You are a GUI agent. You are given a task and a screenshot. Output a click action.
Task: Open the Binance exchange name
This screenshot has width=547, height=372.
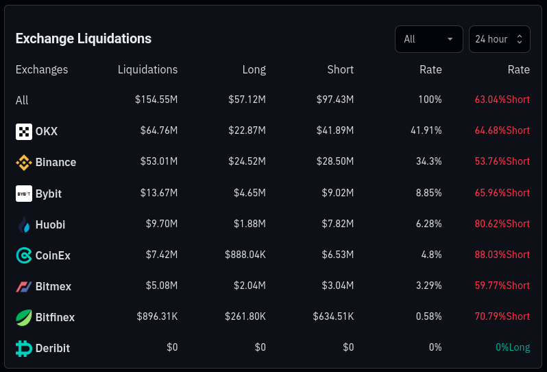(x=56, y=163)
